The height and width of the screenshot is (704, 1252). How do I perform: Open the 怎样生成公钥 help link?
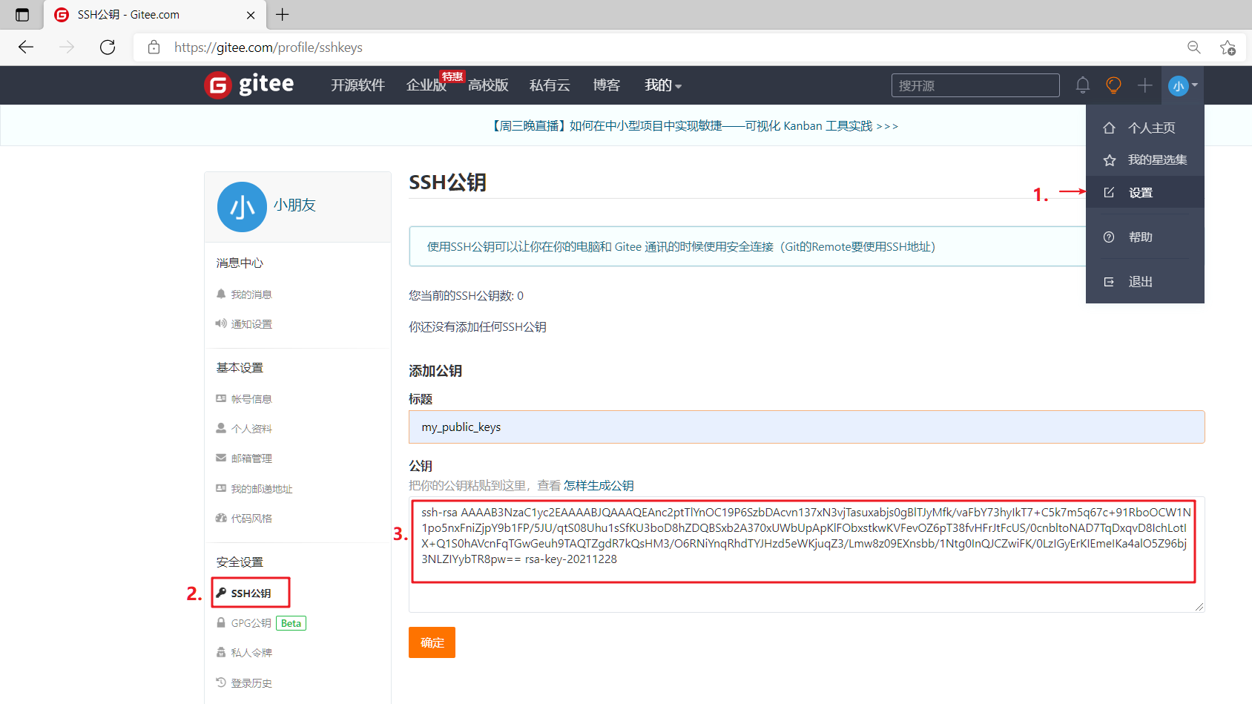pos(598,484)
